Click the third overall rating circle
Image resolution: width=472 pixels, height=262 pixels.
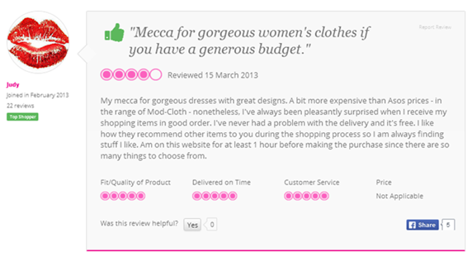(x=132, y=75)
